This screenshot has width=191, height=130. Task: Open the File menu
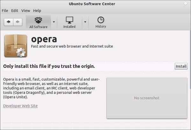point(5,11)
